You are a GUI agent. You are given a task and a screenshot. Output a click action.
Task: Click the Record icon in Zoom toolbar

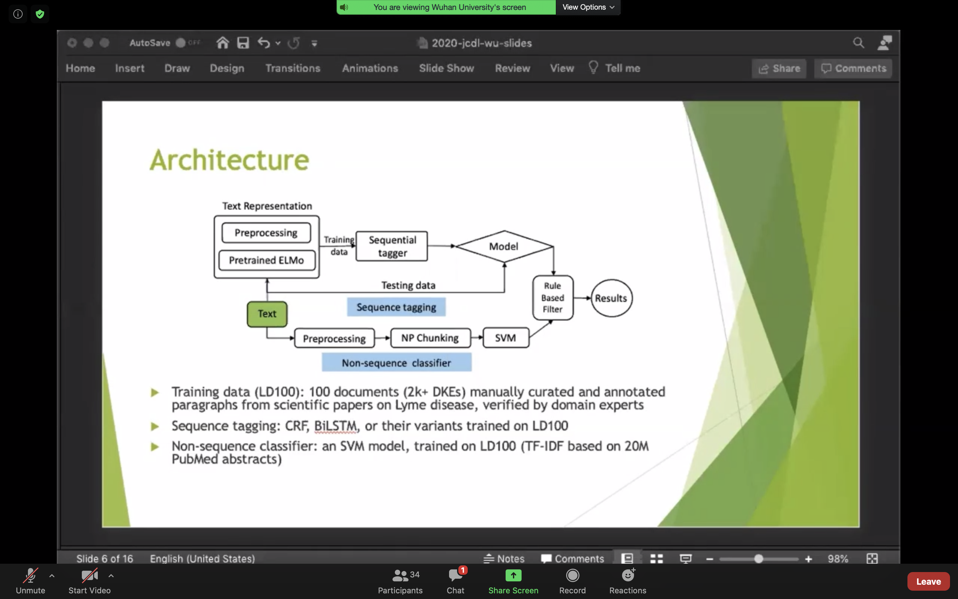pyautogui.click(x=572, y=575)
